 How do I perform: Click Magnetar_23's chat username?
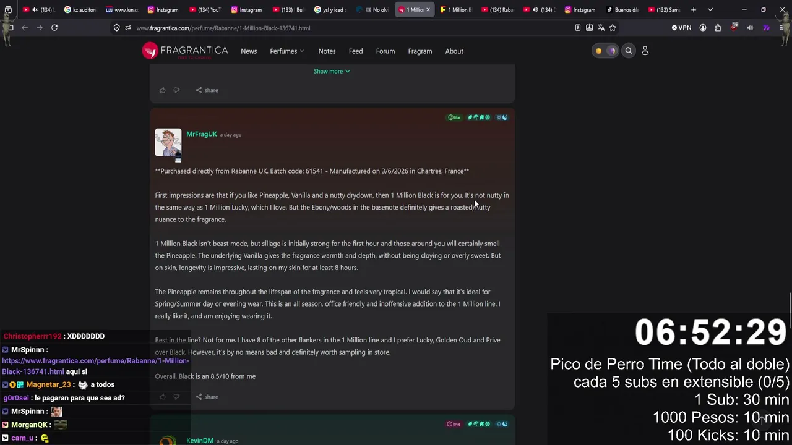(x=48, y=384)
